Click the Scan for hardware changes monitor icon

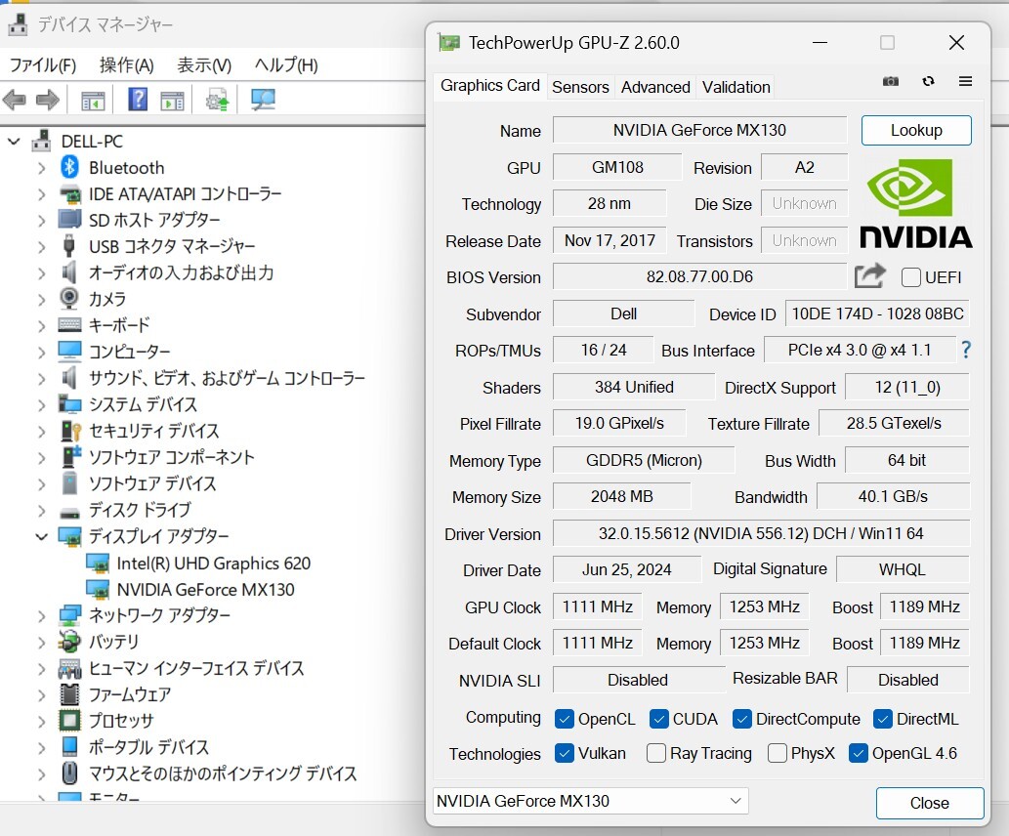(x=263, y=100)
